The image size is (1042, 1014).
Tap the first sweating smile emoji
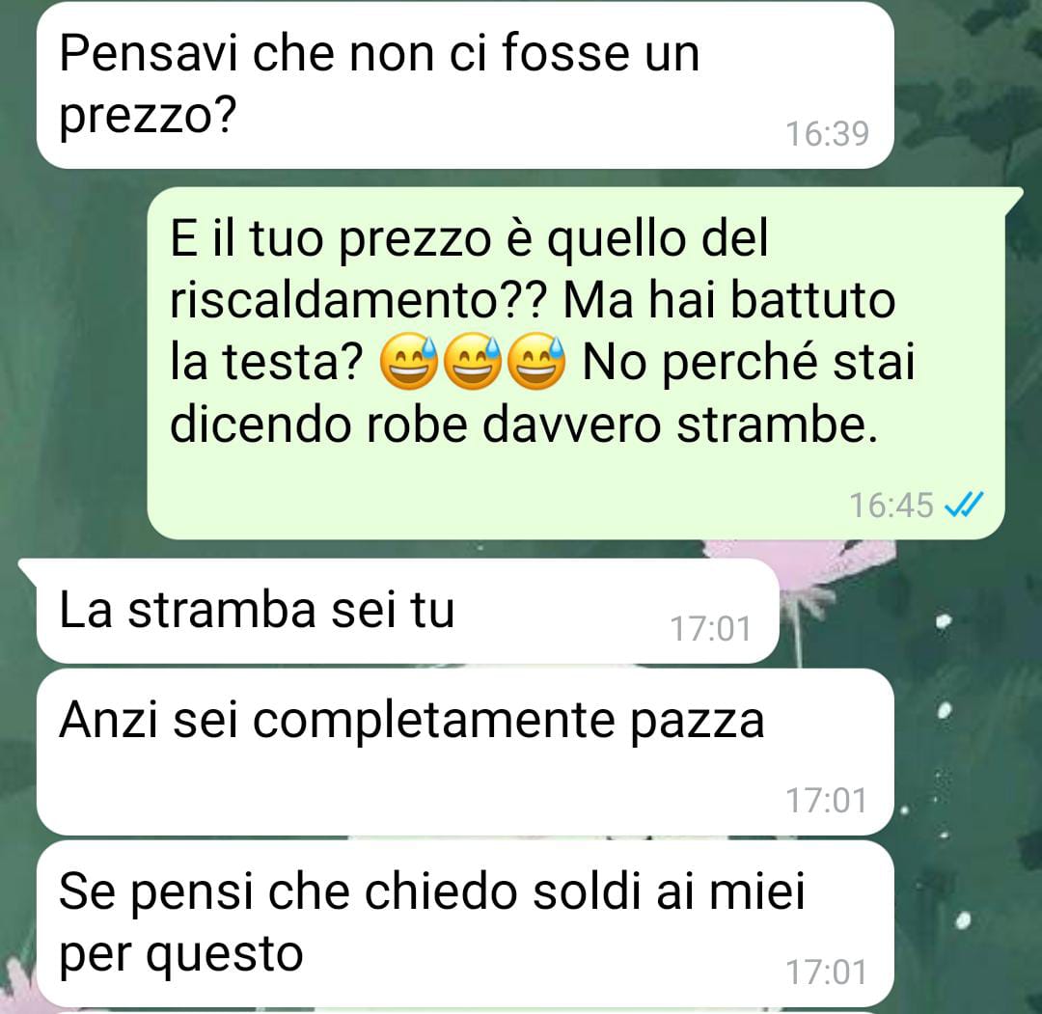point(409,362)
